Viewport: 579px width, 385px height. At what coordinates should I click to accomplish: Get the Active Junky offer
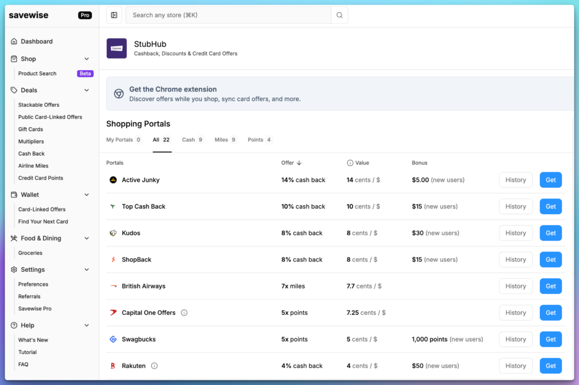pyautogui.click(x=551, y=180)
